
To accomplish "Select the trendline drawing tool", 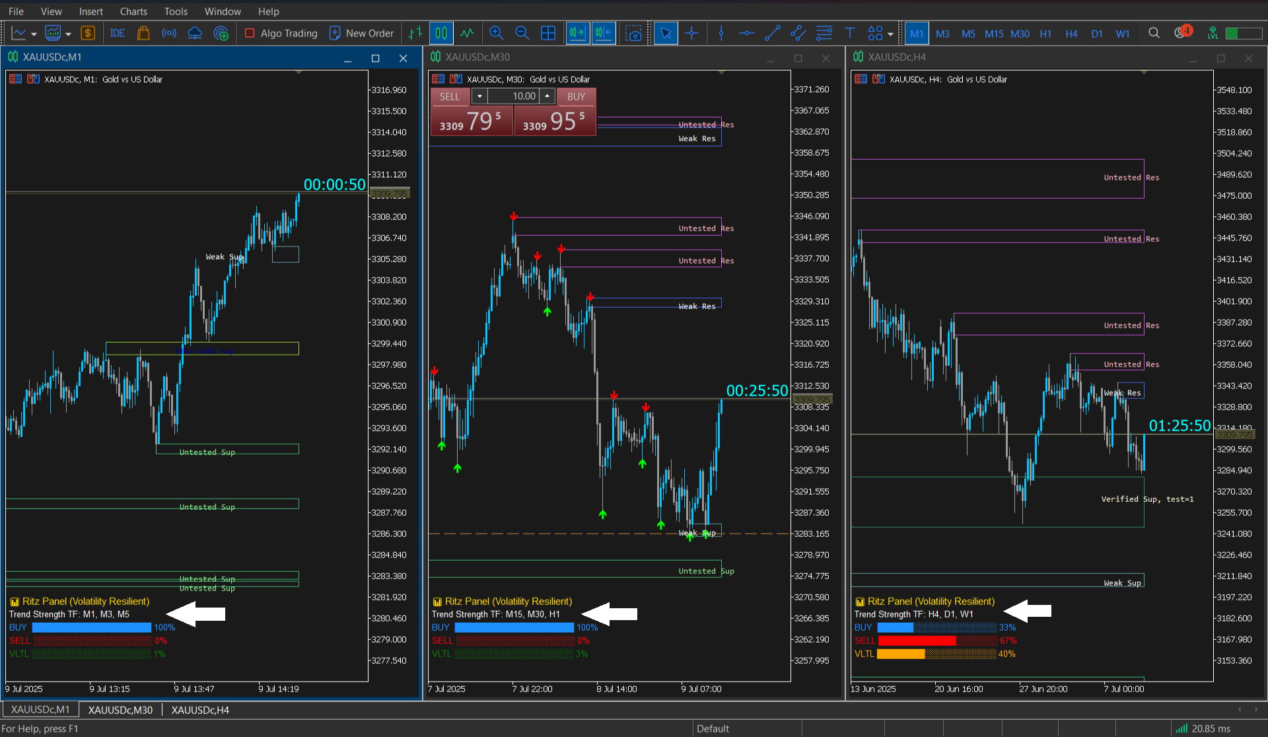I will [772, 33].
